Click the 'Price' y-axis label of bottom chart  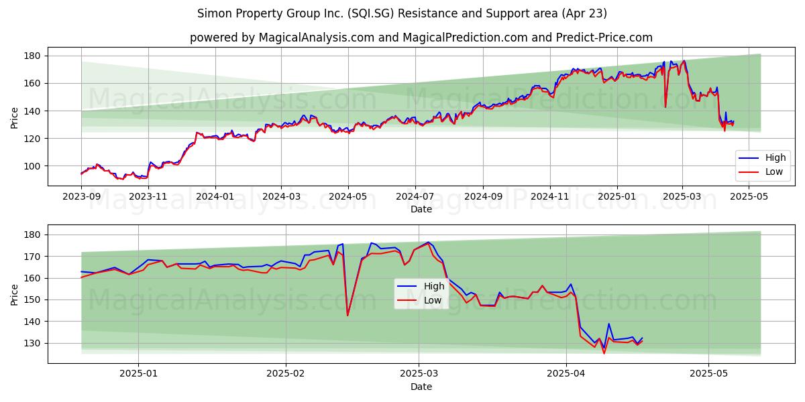[15, 294]
